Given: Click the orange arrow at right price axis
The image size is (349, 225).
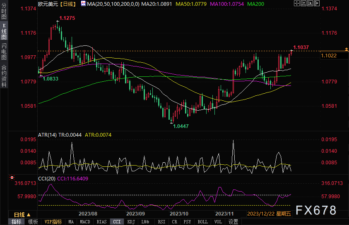Looking at the screenshot, I should click(346, 50).
